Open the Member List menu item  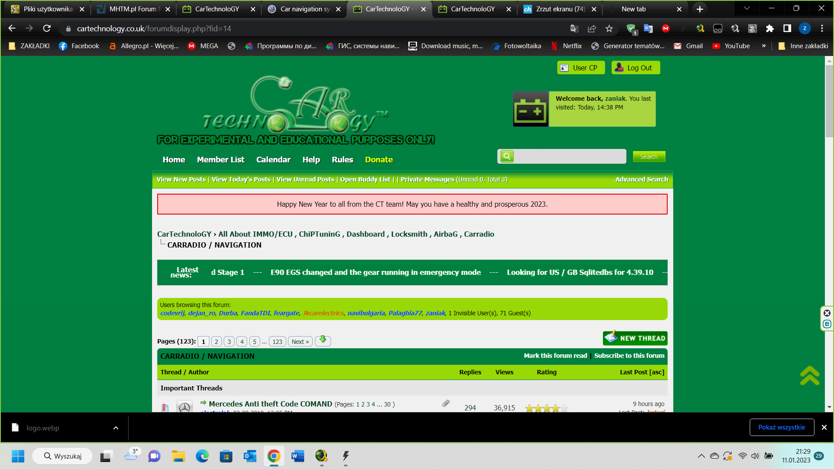click(221, 159)
